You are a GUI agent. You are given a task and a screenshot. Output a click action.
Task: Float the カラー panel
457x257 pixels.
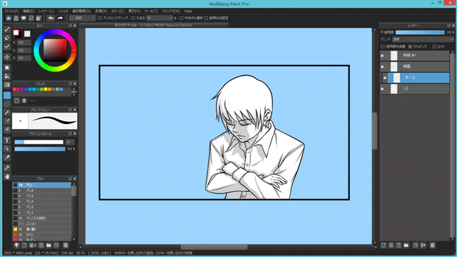click(70, 26)
